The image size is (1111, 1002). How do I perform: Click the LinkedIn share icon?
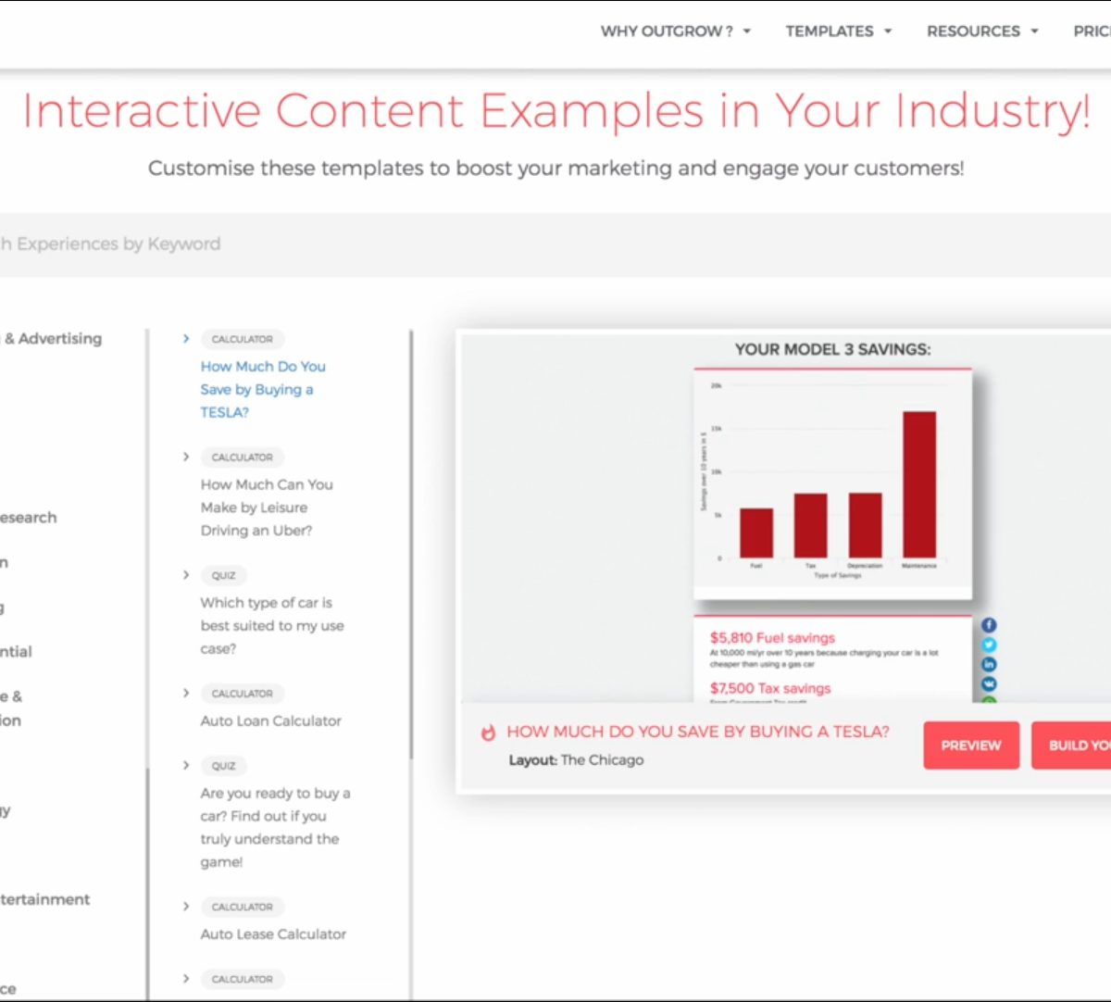pyautogui.click(x=989, y=664)
